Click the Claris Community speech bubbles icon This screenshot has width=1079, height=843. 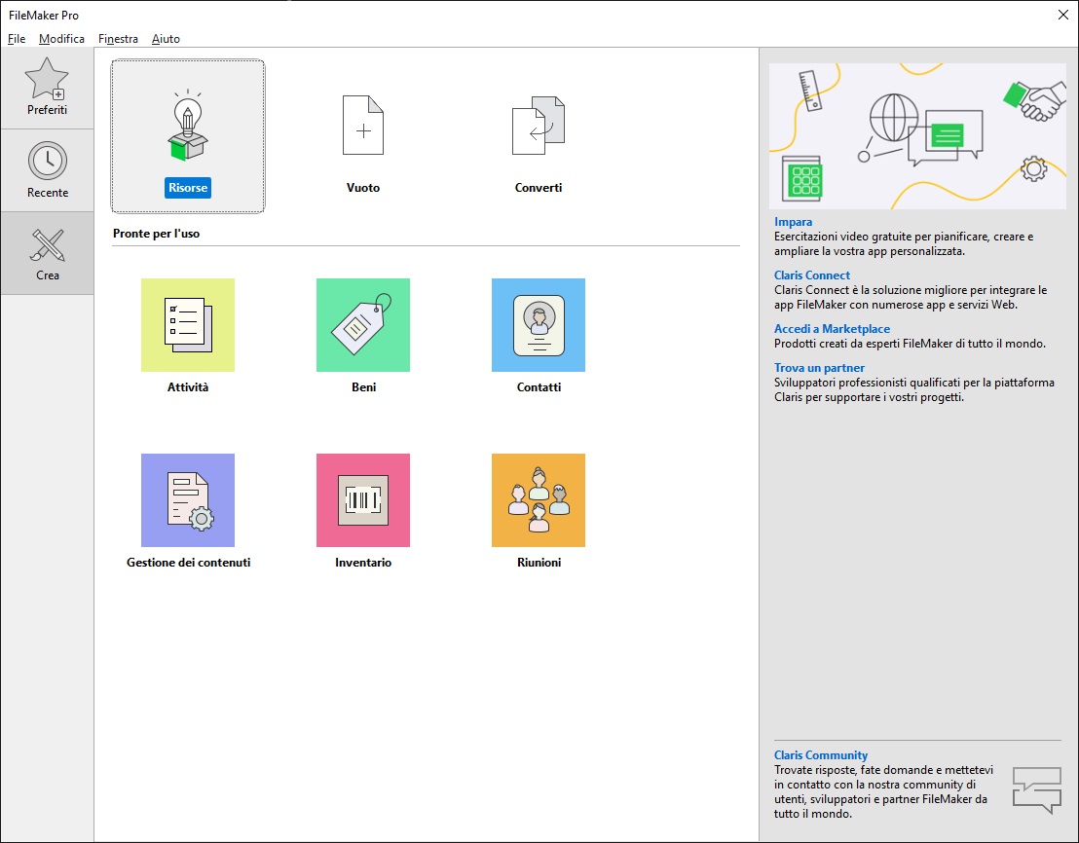[x=1037, y=790]
